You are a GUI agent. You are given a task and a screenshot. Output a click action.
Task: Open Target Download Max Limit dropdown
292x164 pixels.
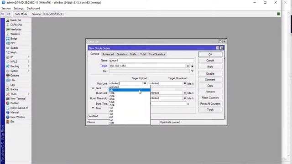(185, 83)
